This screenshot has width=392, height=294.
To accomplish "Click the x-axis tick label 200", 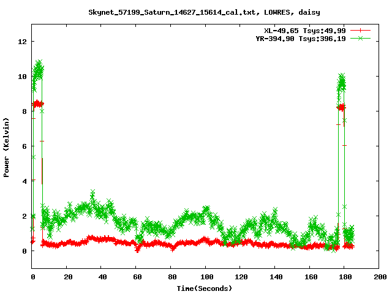I will 380,277.
